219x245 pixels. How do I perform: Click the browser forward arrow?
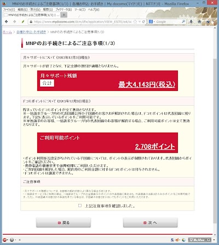pos(15,21)
